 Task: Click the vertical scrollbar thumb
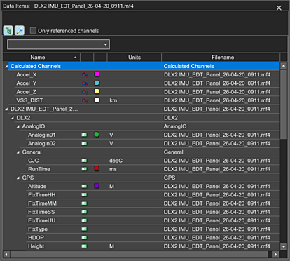point(284,105)
